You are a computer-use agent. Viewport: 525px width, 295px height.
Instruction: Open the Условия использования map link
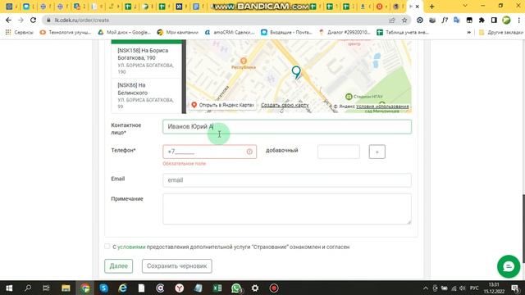click(382, 107)
